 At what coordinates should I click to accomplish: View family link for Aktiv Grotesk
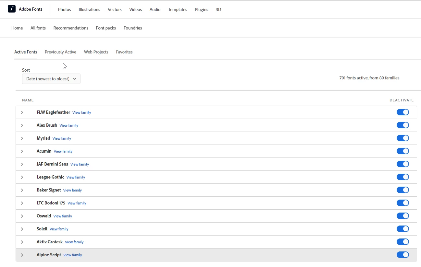click(74, 242)
